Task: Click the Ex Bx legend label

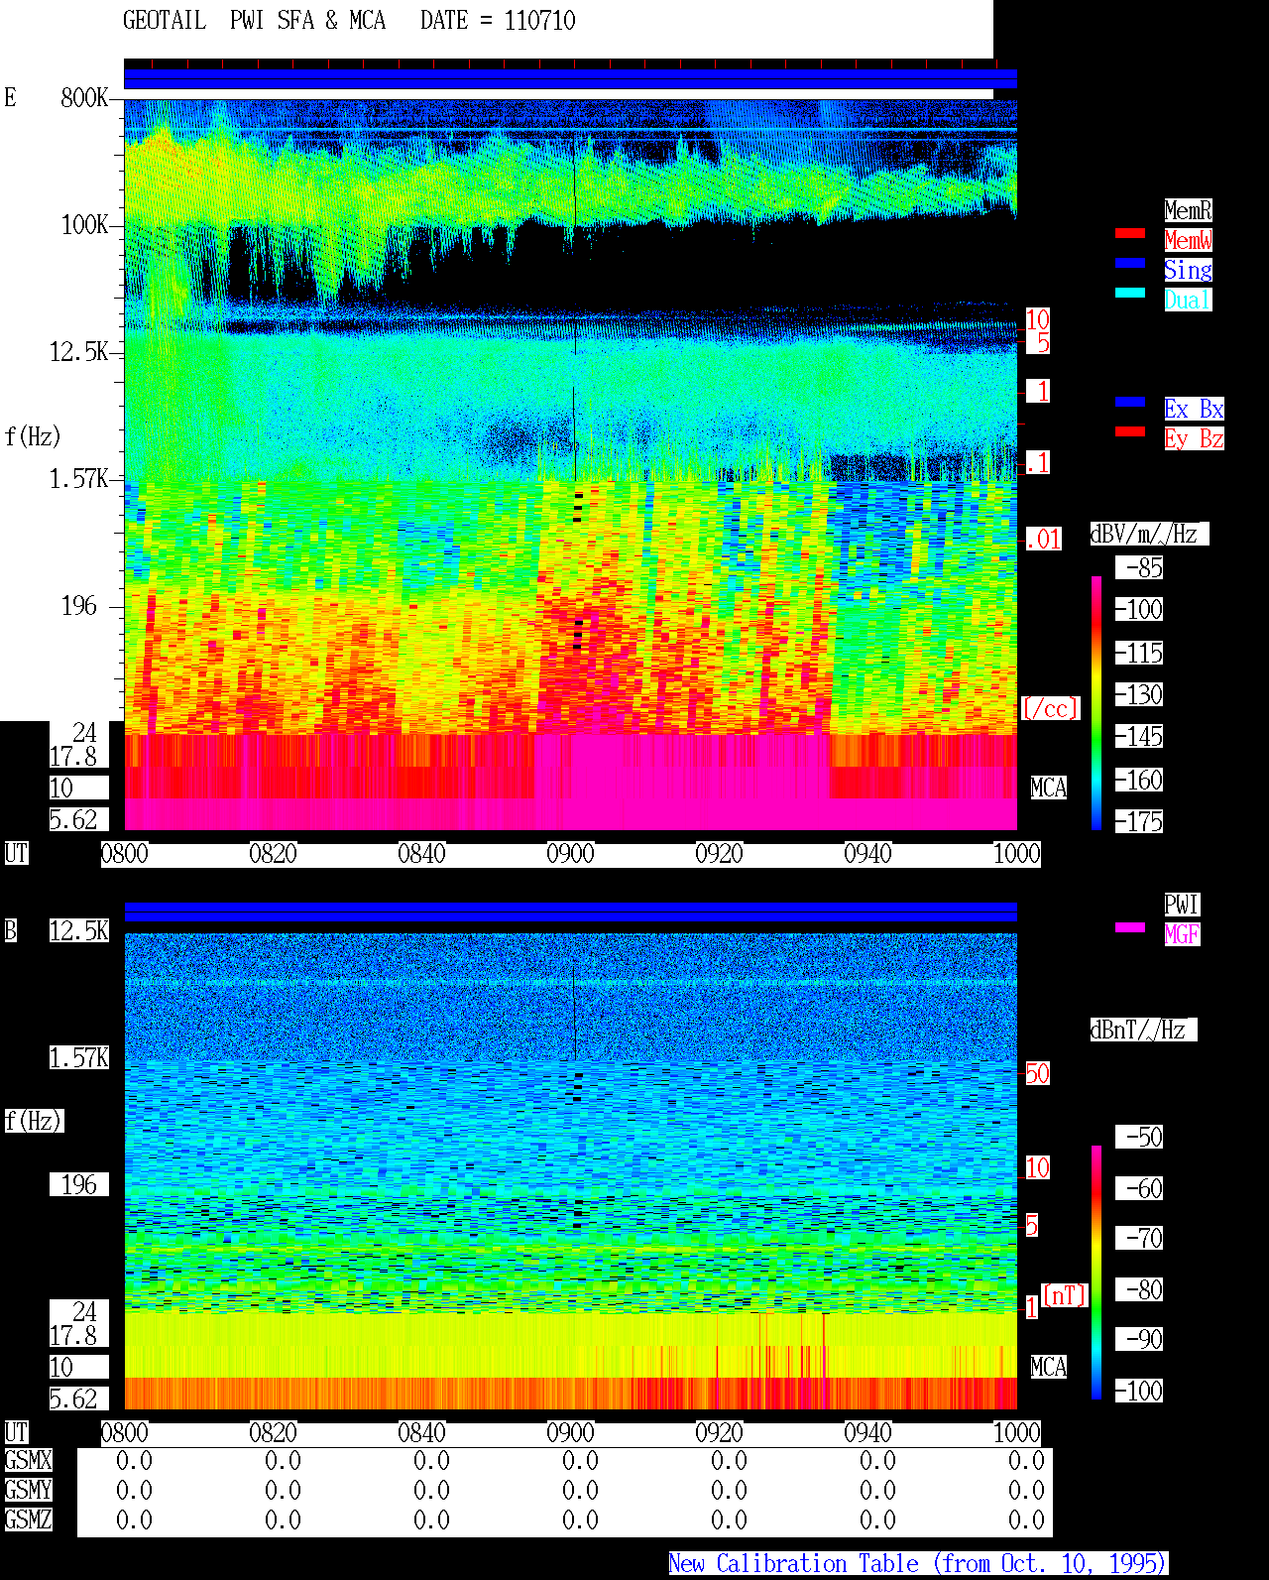Action: tap(1194, 409)
